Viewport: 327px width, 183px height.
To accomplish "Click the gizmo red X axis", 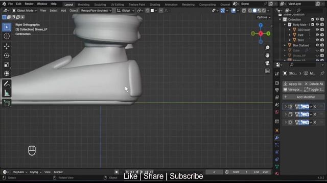I will pos(261,34).
